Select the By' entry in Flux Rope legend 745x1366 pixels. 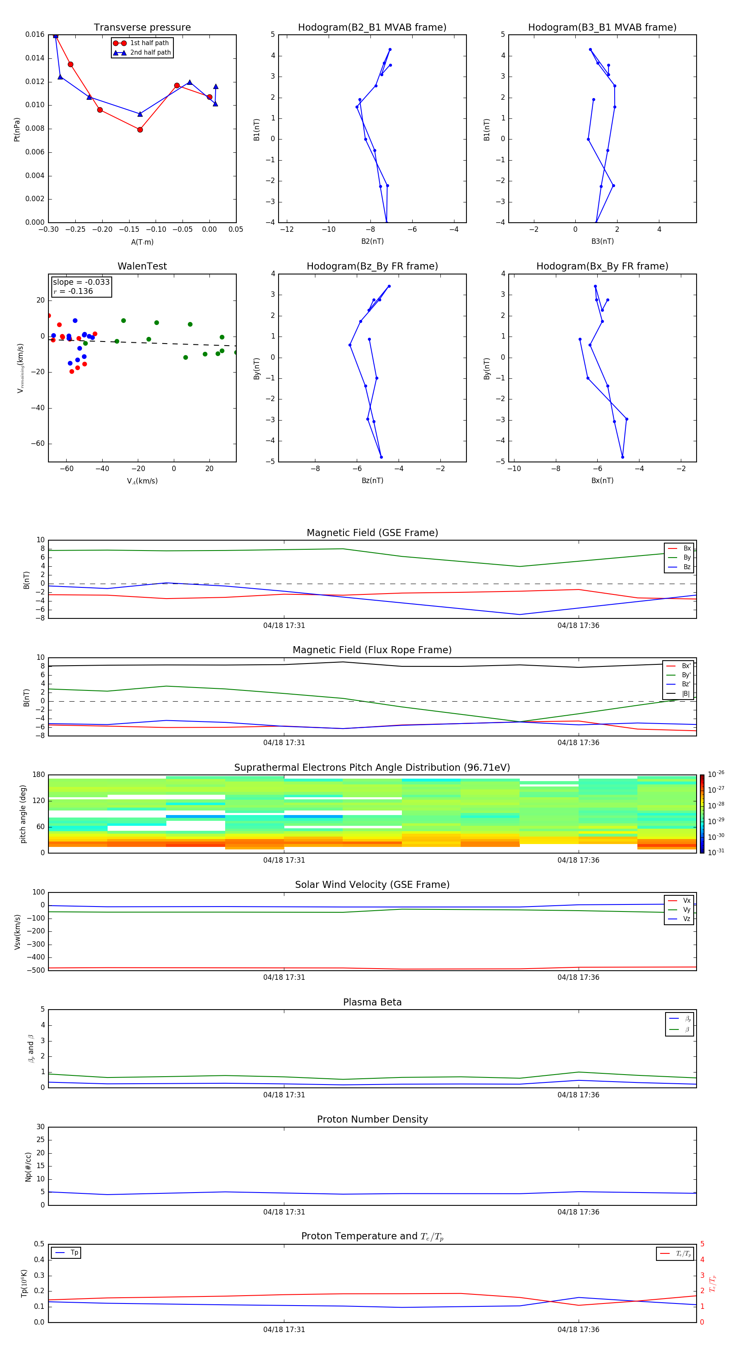coord(679,675)
